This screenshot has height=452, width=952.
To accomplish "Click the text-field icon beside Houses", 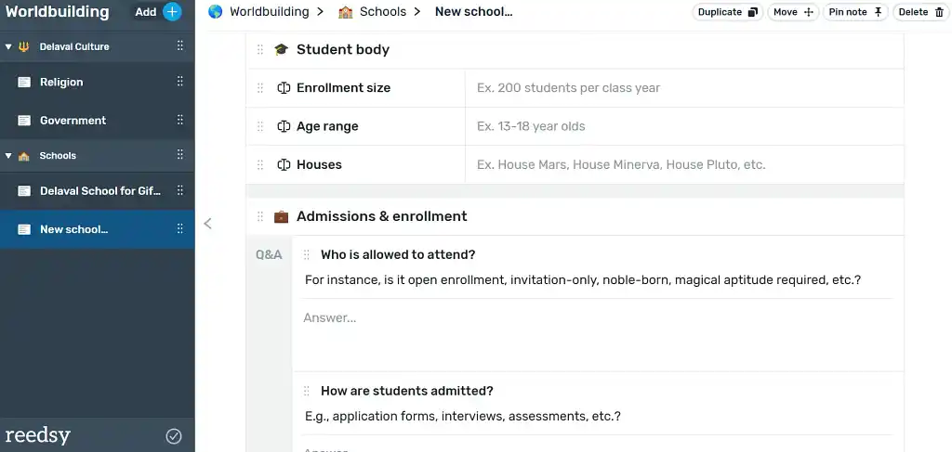I will click(284, 165).
